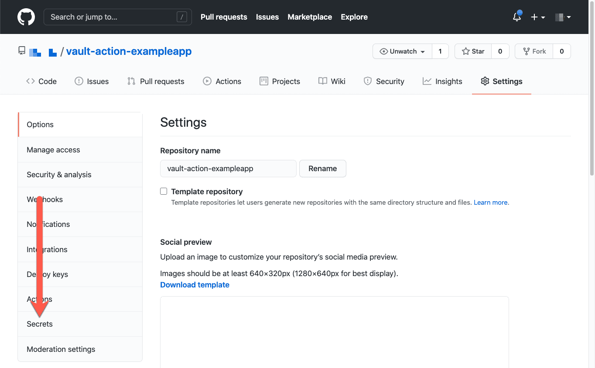Open Secrets in the settings sidebar

point(80,324)
